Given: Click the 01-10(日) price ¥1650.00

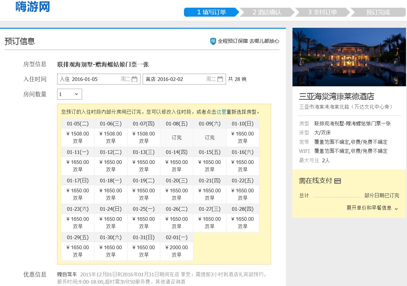Looking at the screenshot, I should coord(243,133).
